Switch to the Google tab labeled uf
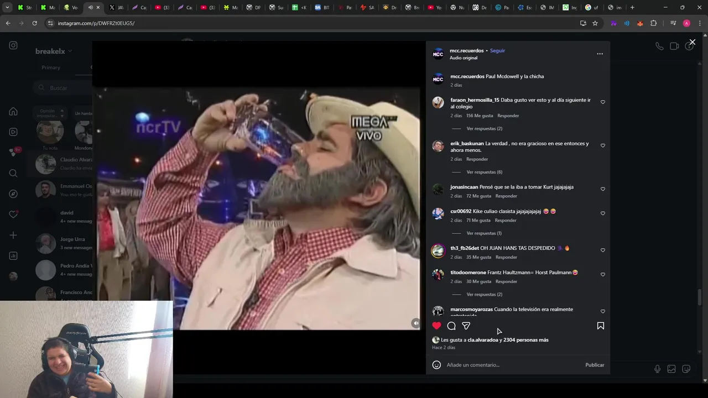The height and width of the screenshot is (398, 708). (x=592, y=8)
